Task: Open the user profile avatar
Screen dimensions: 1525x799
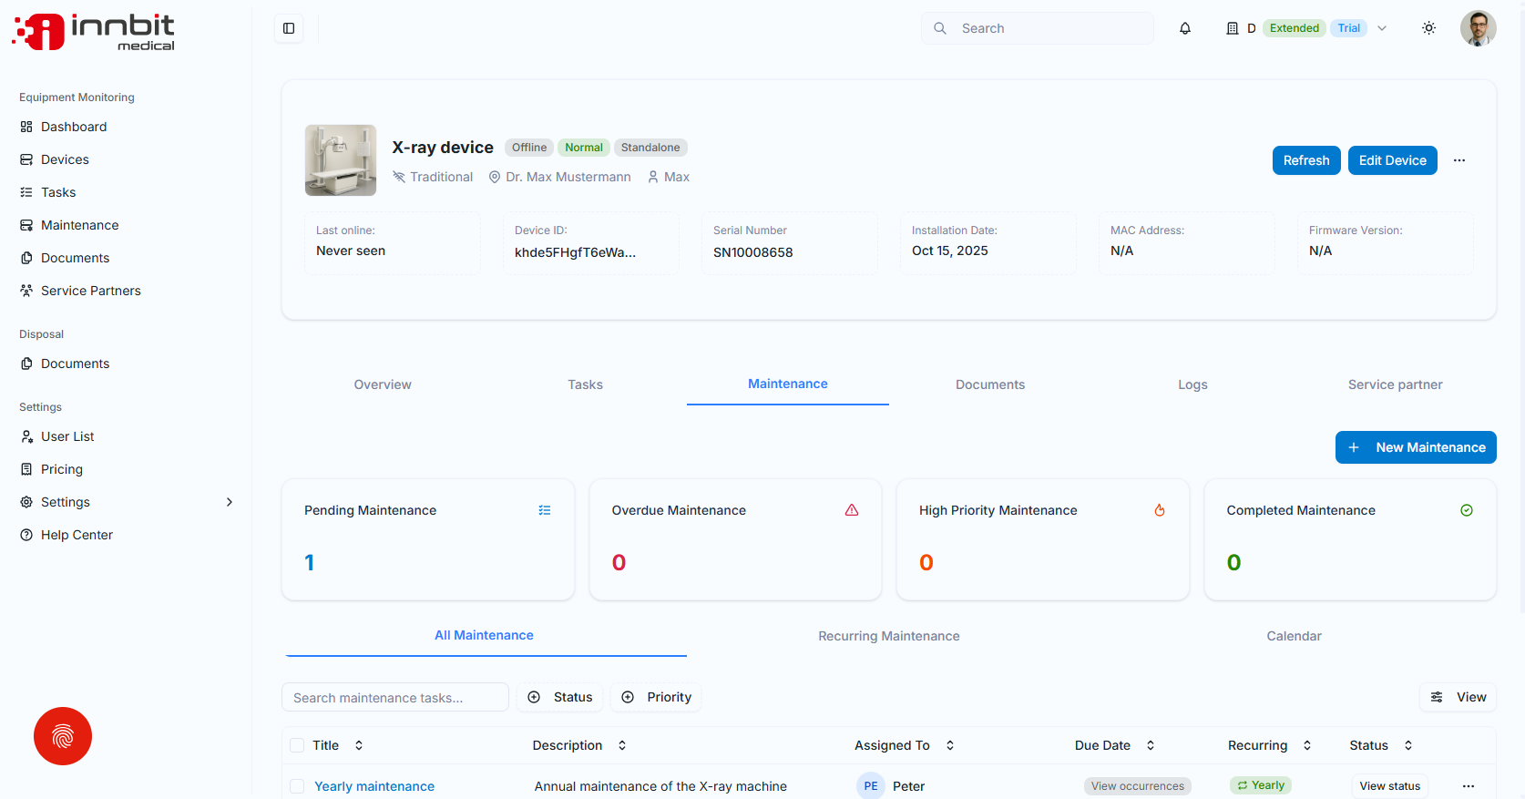Action: click(1479, 28)
